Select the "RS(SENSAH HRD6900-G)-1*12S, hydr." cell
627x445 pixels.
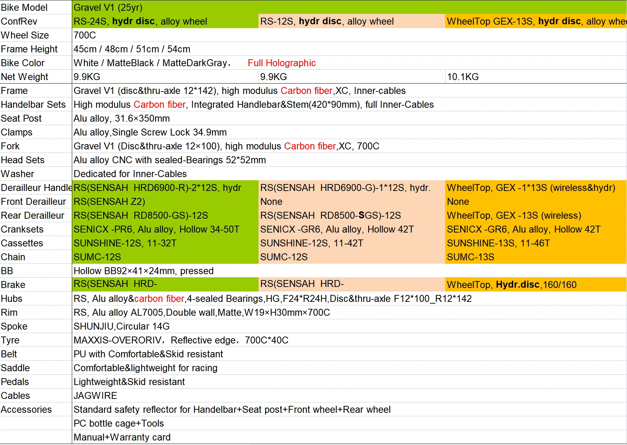pos(352,187)
